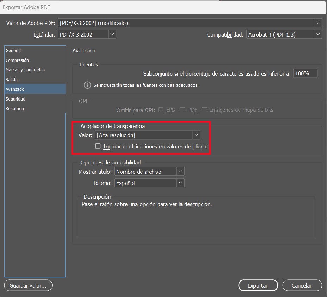
Task: Open the Compatibilidad Acrobat 4 dropdown
Action: pos(284,34)
